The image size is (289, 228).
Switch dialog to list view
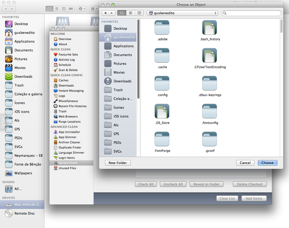click(130, 13)
